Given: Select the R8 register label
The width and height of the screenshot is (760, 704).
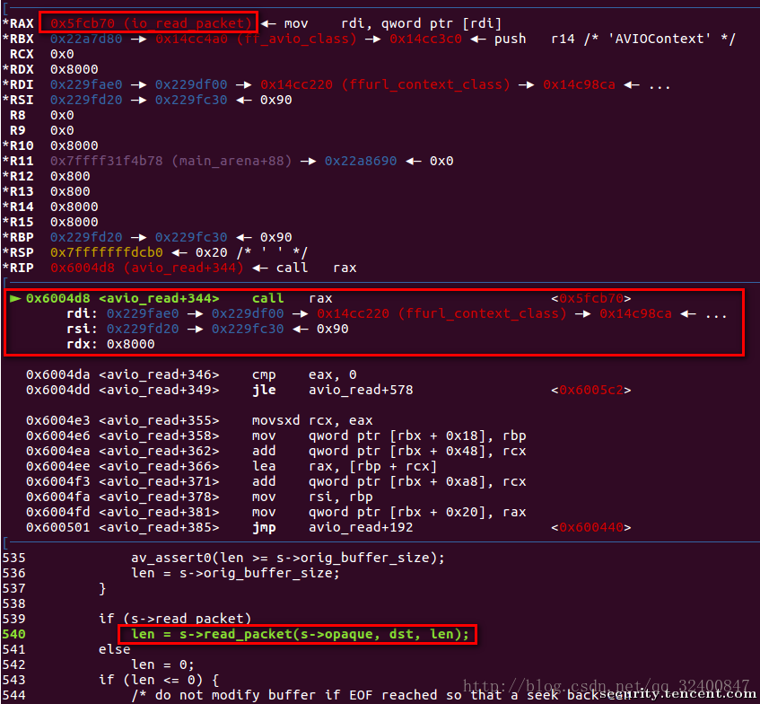Looking at the screenshot, I should pos(17,115).
